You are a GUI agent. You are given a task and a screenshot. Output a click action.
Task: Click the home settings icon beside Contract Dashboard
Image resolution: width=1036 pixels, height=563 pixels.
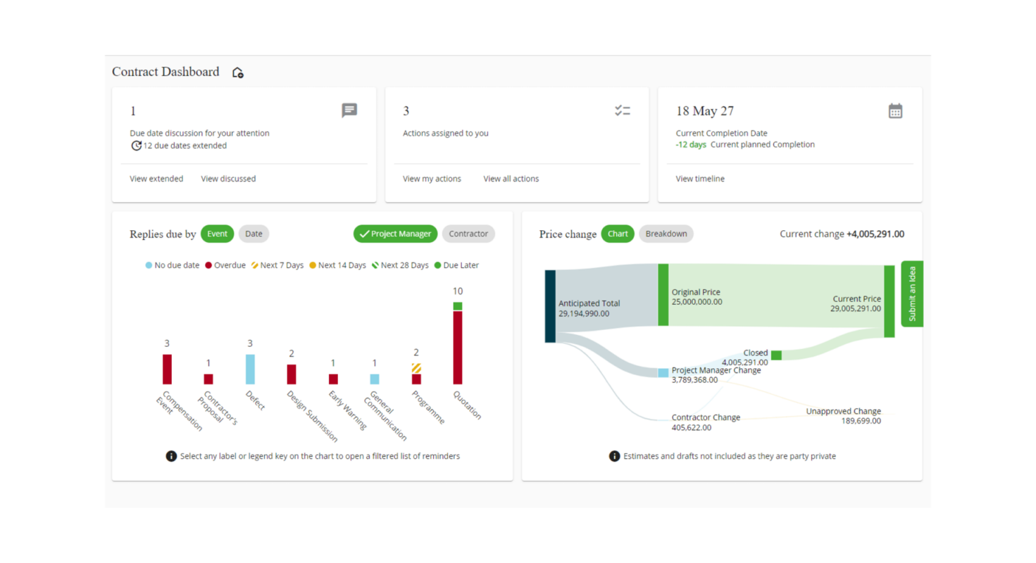coord(238,72)
